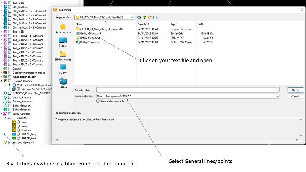
Task: Go up one folder level icon
Action: 144,17
